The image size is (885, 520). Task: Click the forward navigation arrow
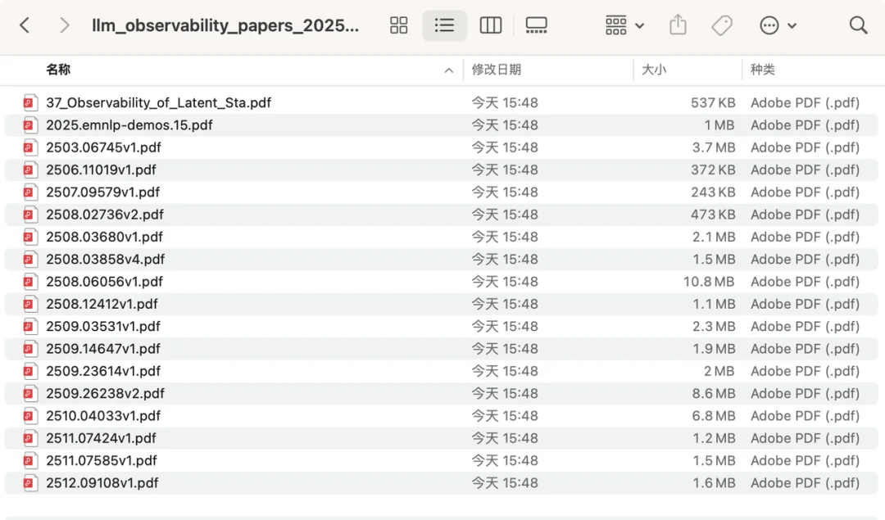(64, 25)
